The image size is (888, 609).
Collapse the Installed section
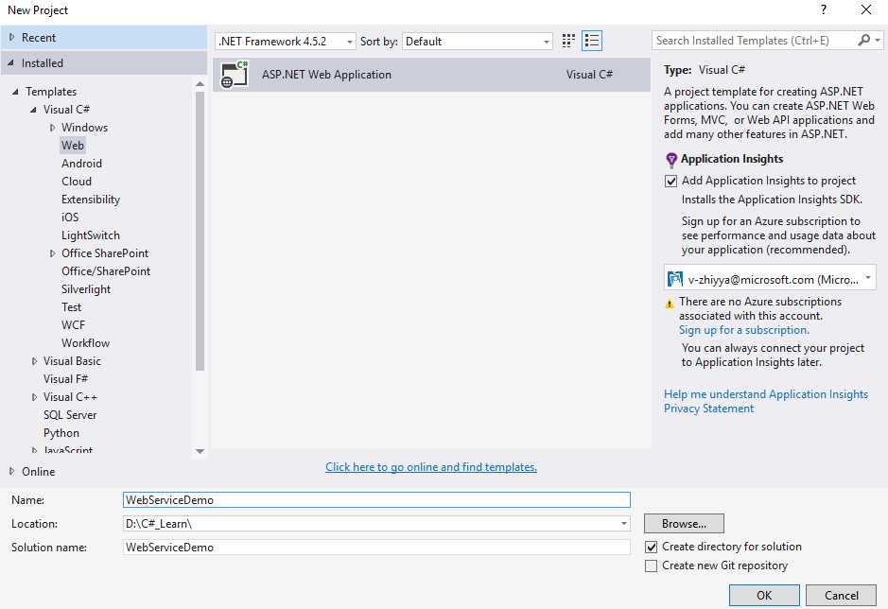tap(10, 62)
